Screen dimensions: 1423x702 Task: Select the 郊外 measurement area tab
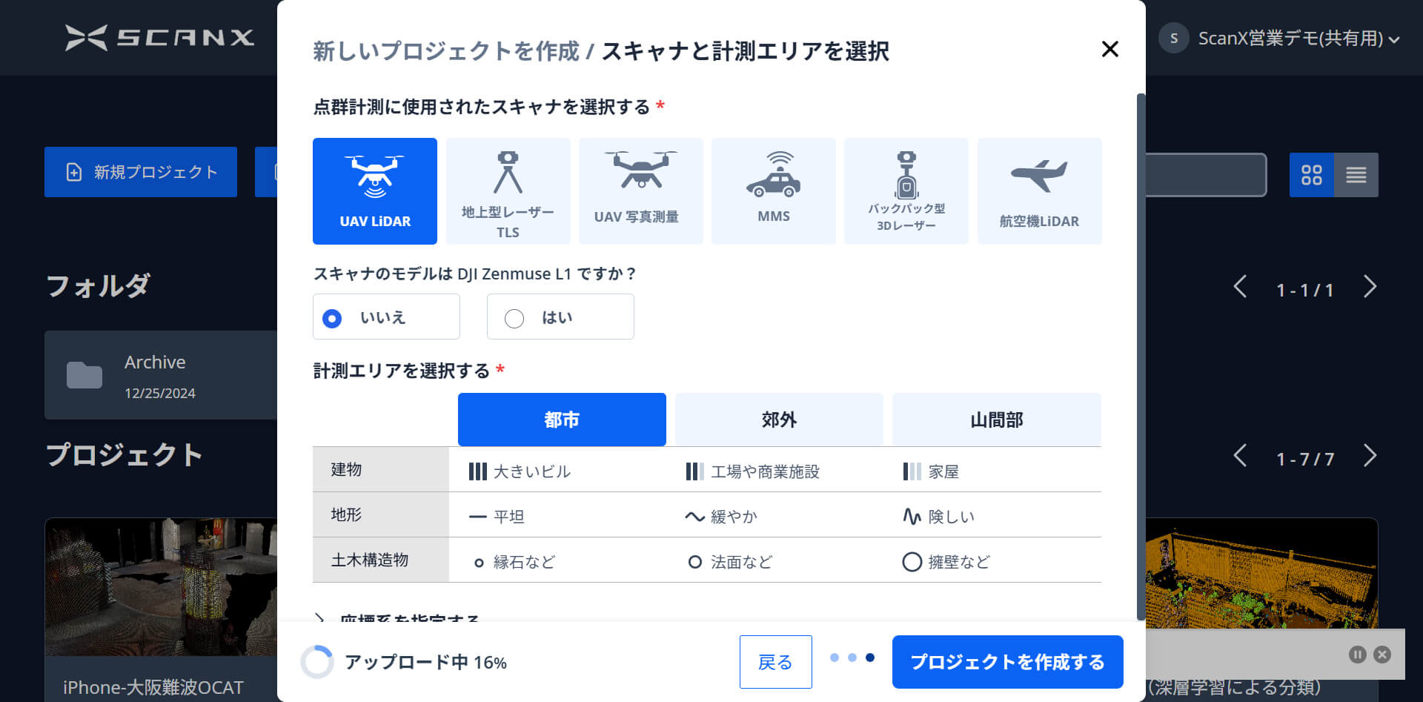point(779,420)
